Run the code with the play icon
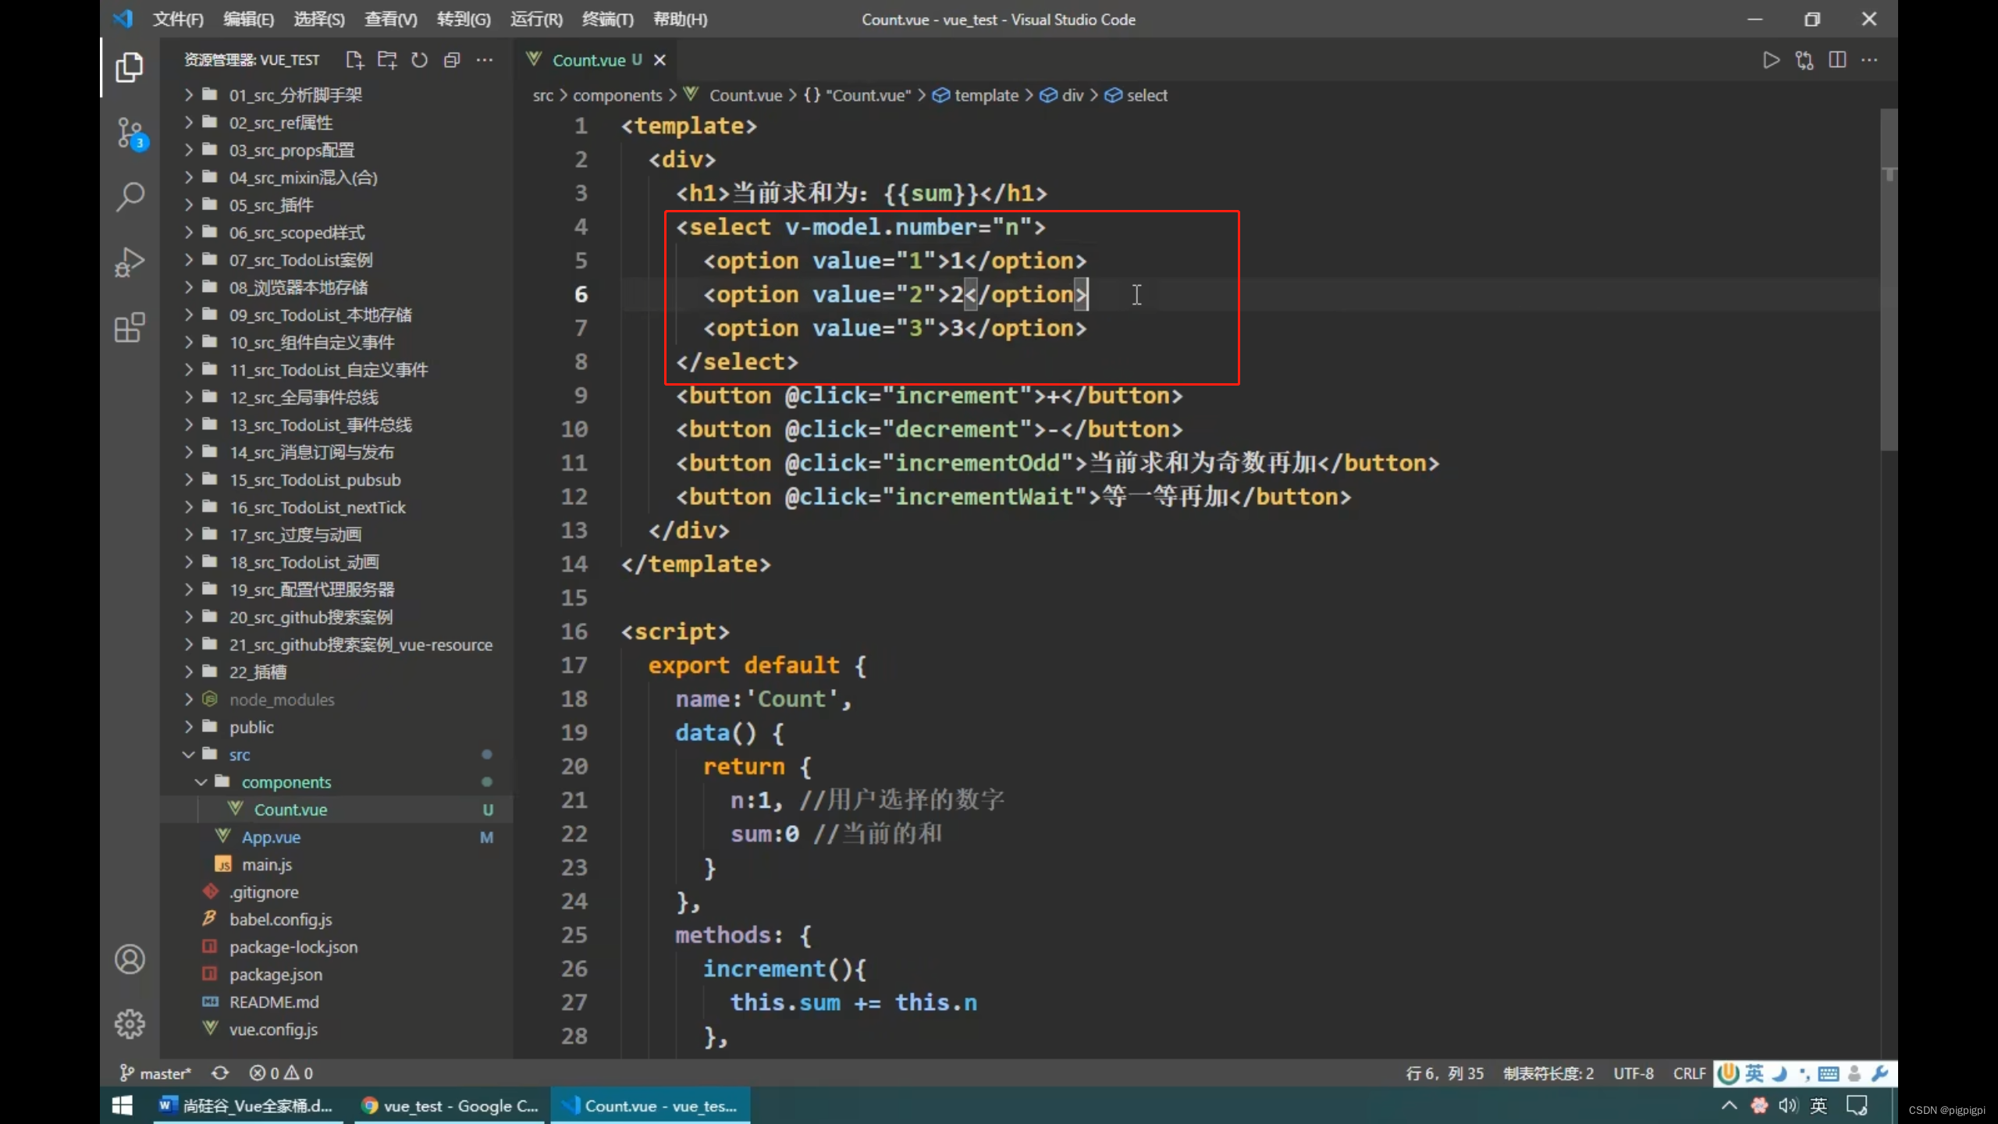 tap(1771, 60)
